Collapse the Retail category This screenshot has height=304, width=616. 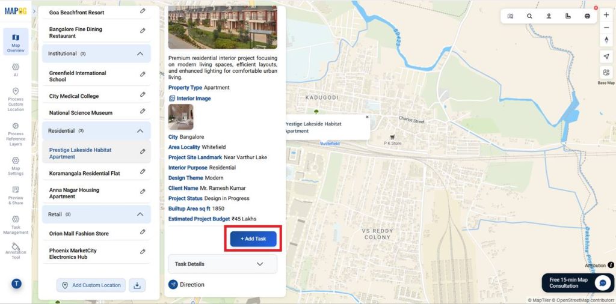coord(140,214)
